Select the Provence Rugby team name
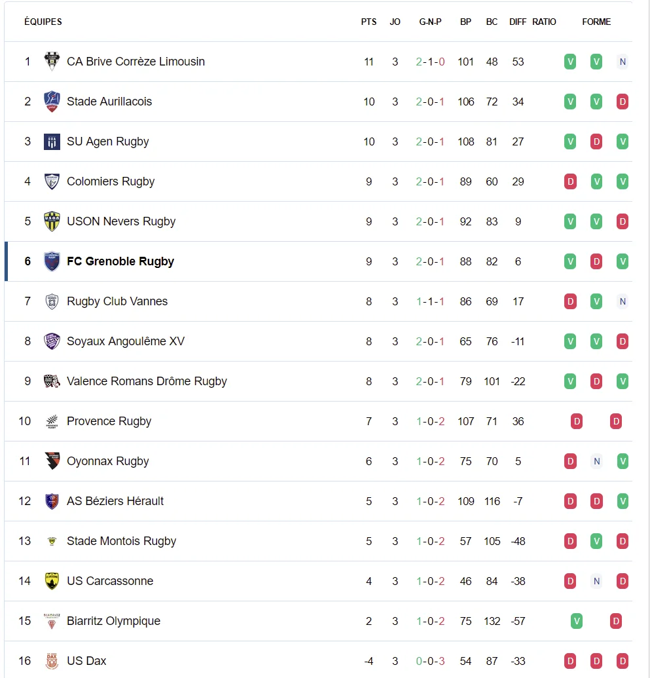 pyautogui.click(x=109, y=421)
